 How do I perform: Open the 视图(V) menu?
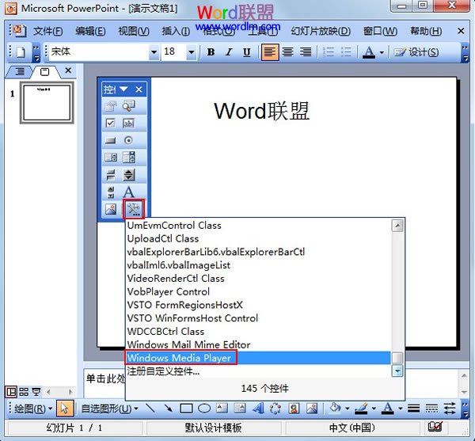134,31
